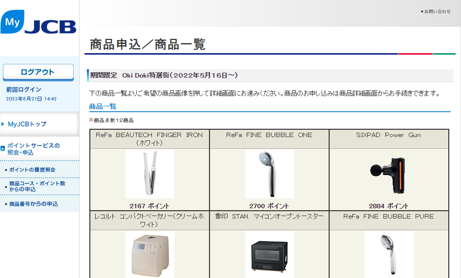Open the MyJCBトップ link
Image resolution: width=461 pixels, height=278 pixels.
tap(27, 124)
